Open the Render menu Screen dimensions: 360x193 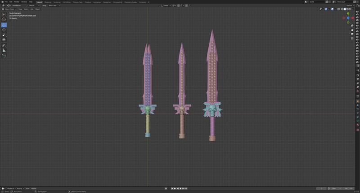pyautogui.click(x=17, y=2)
